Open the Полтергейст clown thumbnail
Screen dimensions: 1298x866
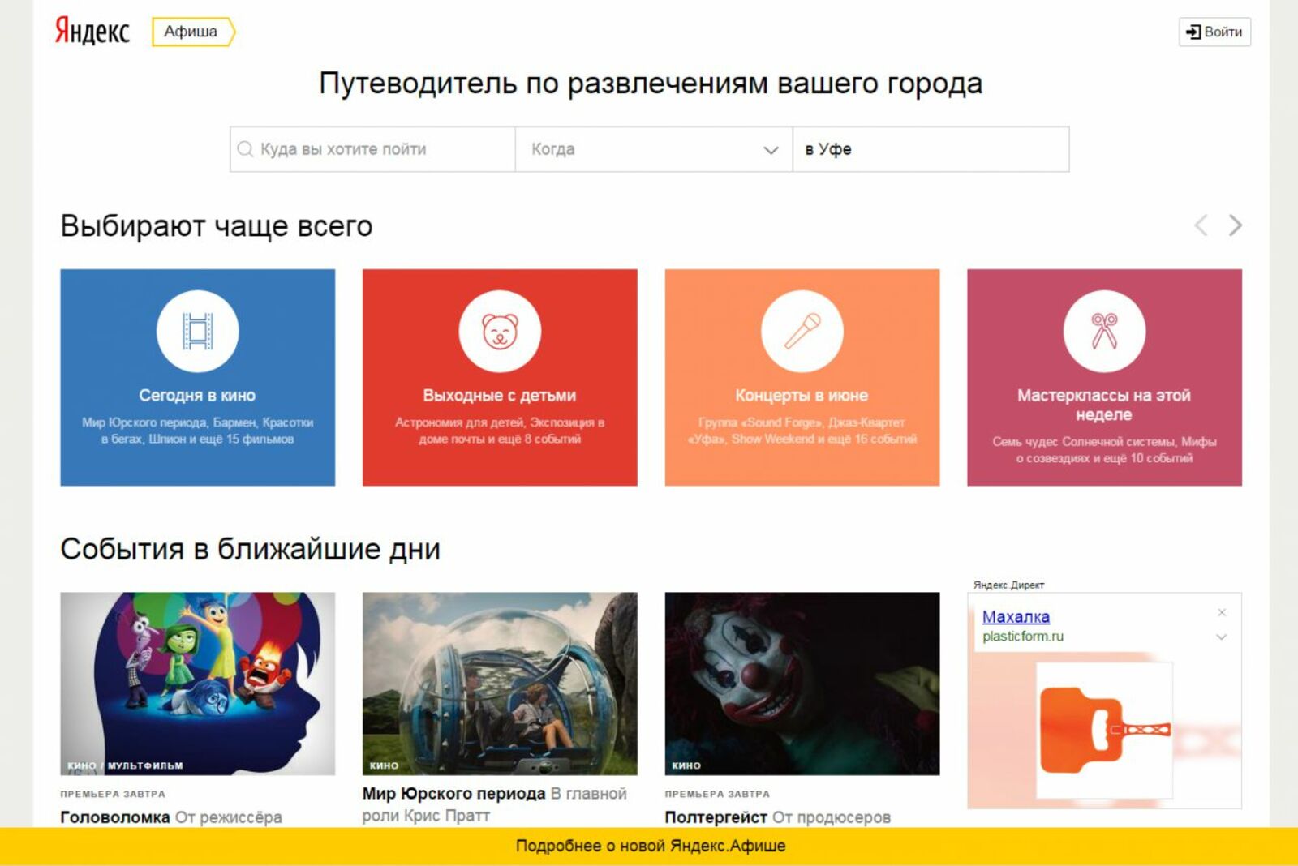[x=802, y=684]
